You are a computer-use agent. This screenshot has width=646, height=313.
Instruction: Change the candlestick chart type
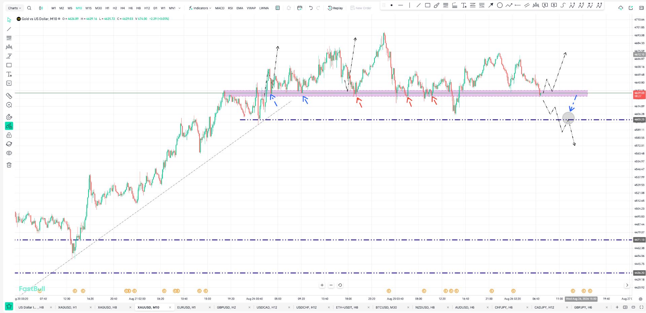(41, 8)
